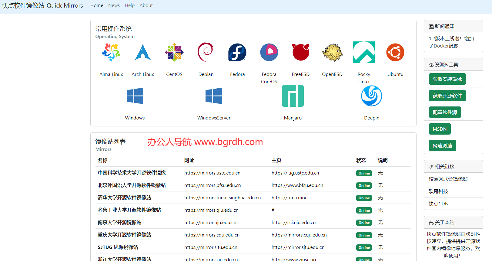Select the Ubuntu logo icon
Screen dimensions: 492x261
tap(395, 52)
